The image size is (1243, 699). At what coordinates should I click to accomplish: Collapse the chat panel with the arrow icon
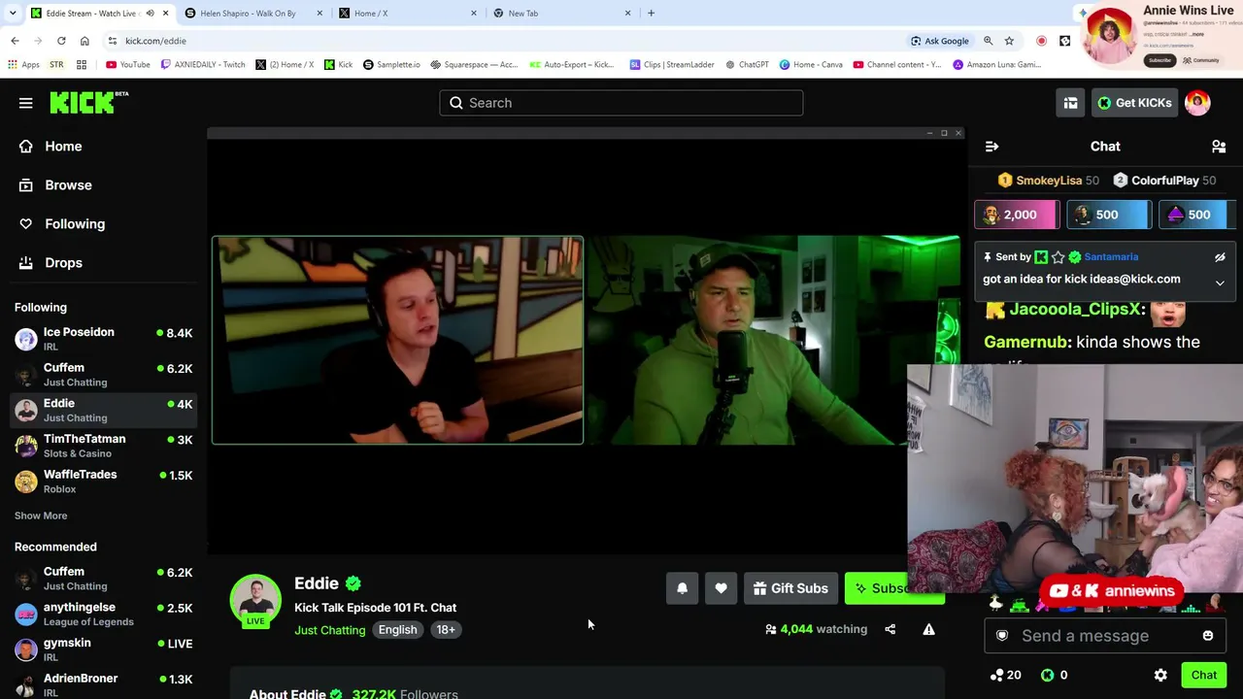point(991,147)
